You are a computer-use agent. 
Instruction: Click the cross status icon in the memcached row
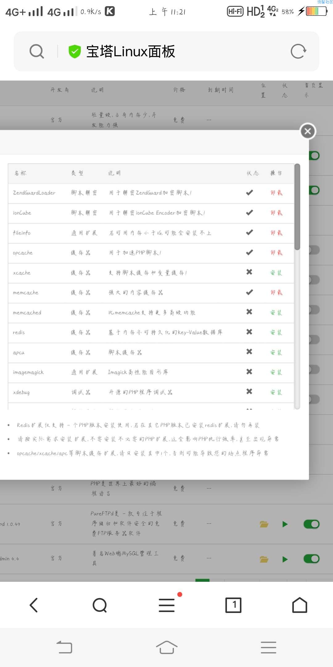[249, 312]
